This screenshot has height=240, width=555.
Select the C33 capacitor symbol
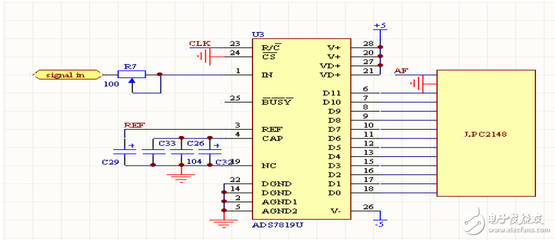(153, 152)
